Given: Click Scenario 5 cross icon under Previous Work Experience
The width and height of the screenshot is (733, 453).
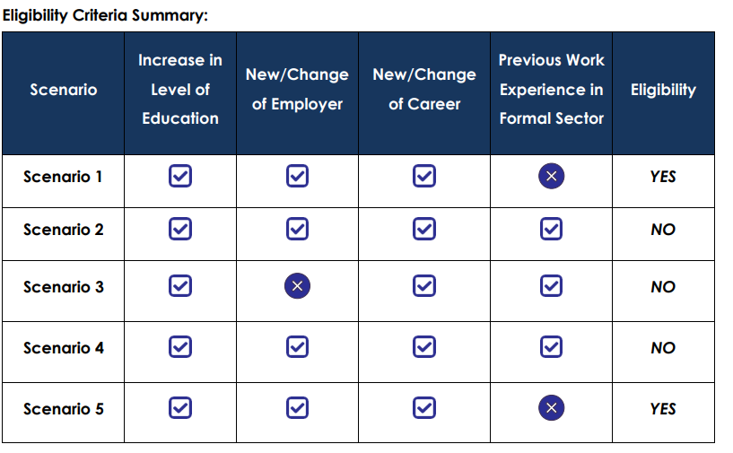Looking at the screenshot, I should (551, 407).
